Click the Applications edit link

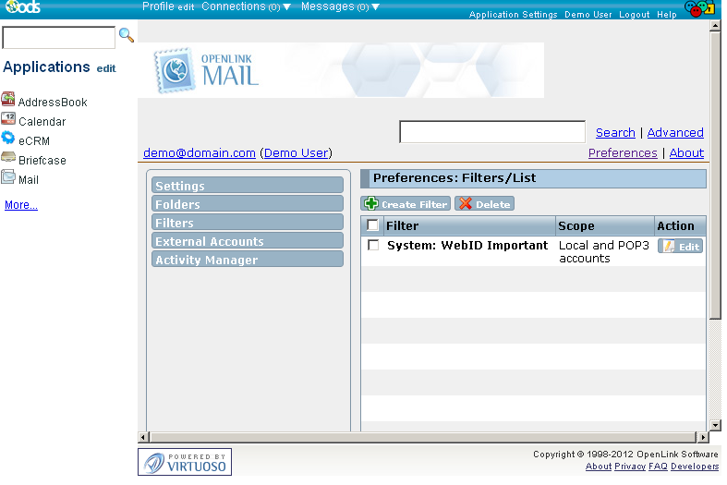(x=106, y=68)
